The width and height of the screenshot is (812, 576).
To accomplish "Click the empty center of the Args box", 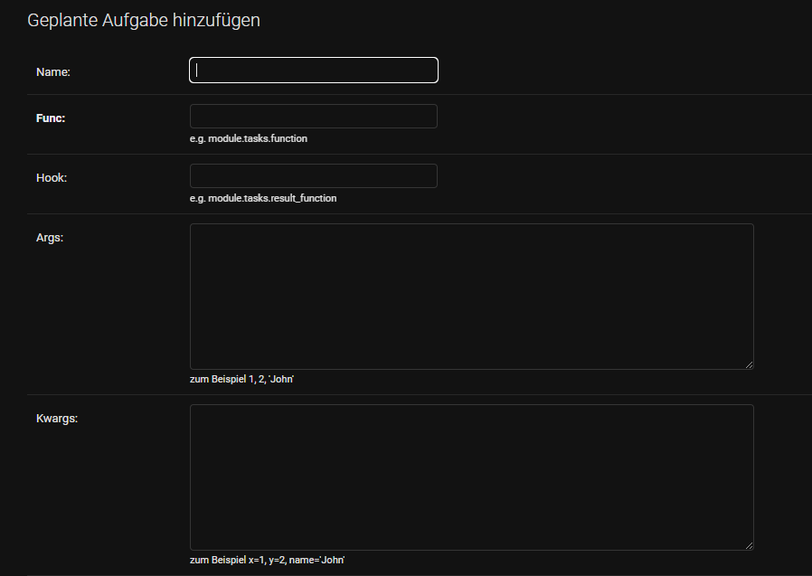I will click(x=470, y=296).
